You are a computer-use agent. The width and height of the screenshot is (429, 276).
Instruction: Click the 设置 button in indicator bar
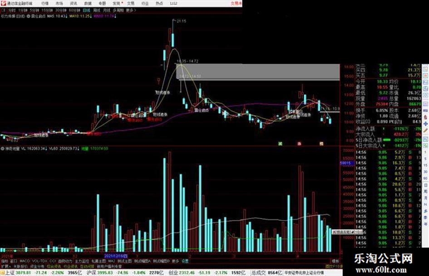coord(185,261)
